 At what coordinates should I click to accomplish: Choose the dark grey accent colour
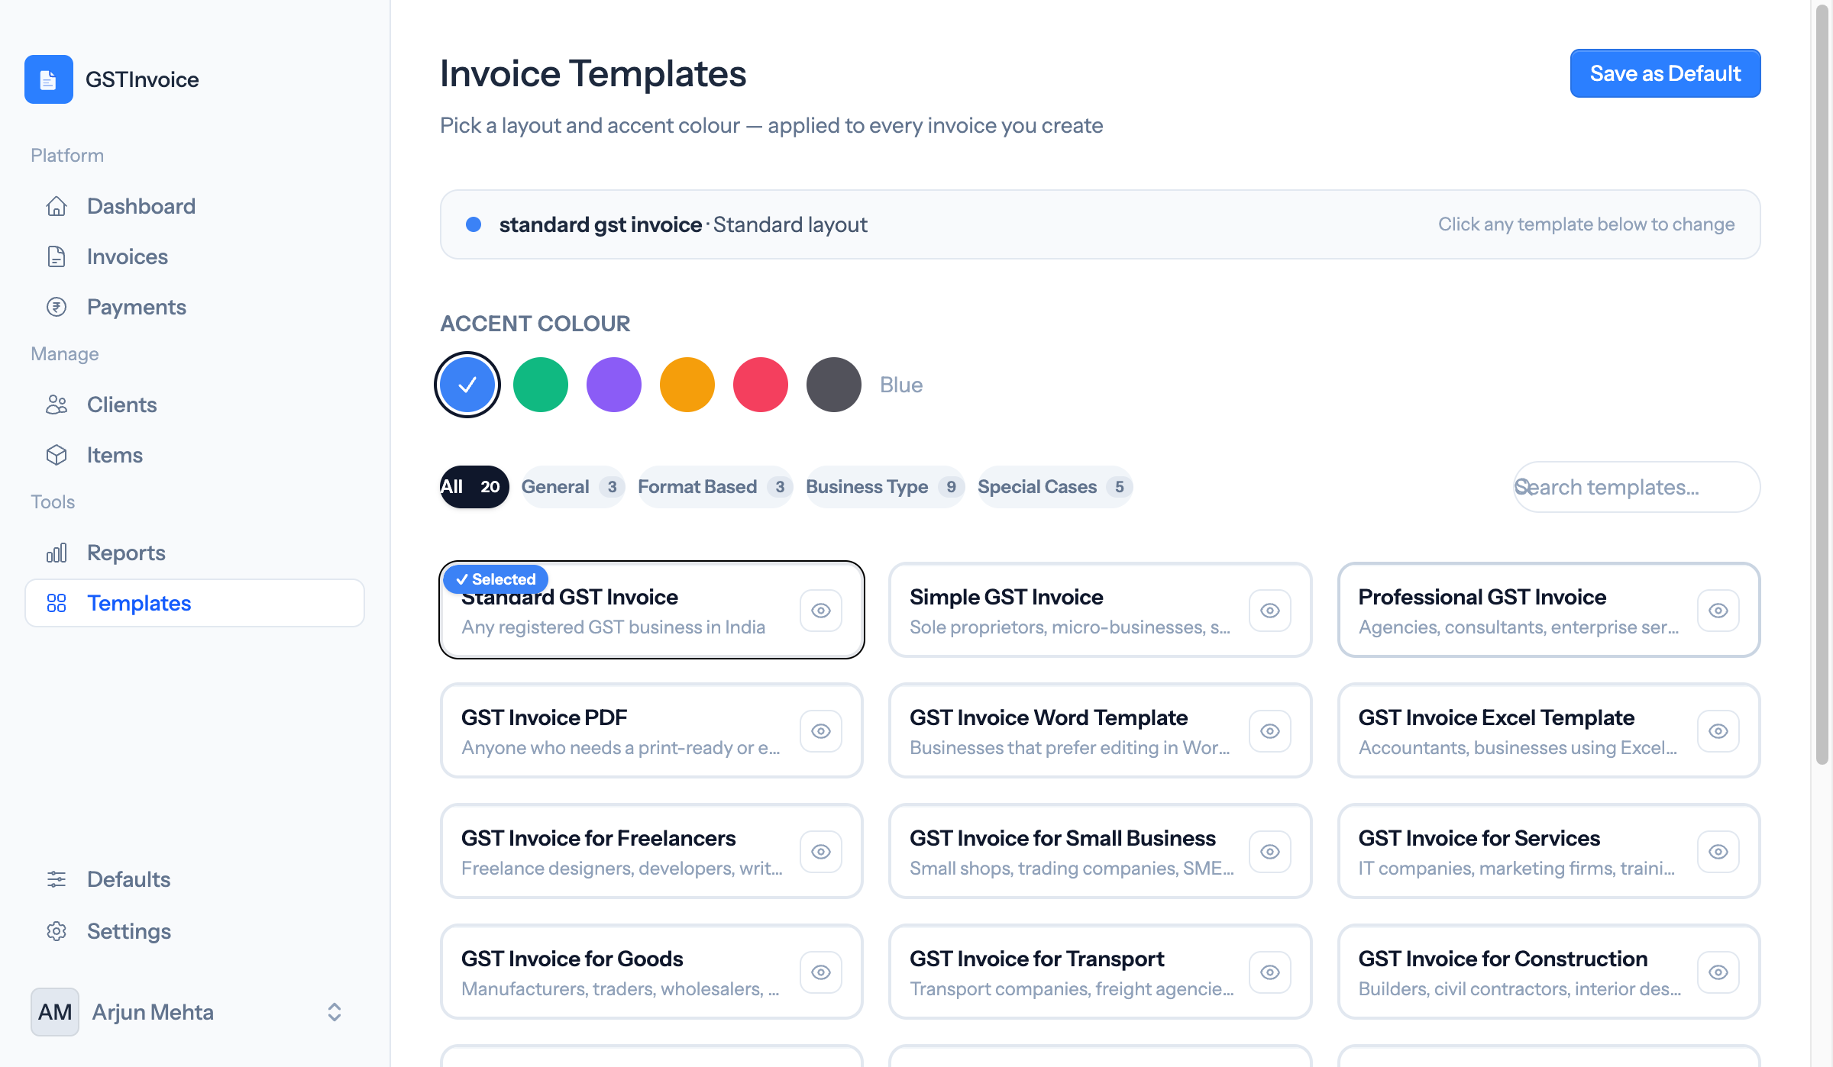[834, 385]
